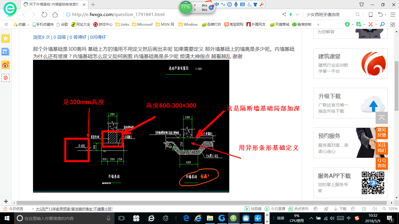
Task: Open the Links bookmark folder
Action: [x=122, y=24]
